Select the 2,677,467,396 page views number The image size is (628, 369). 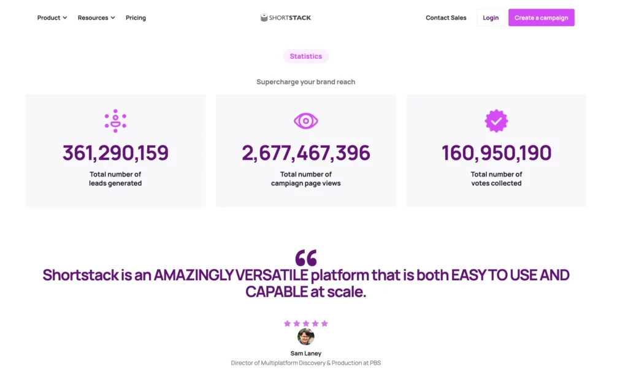click(x=305, y=153)
